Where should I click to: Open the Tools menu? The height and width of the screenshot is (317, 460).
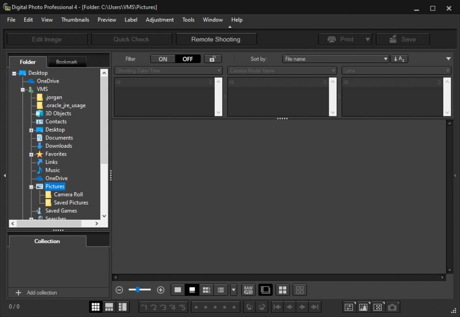pyautogui.click(x=188, y=20)
